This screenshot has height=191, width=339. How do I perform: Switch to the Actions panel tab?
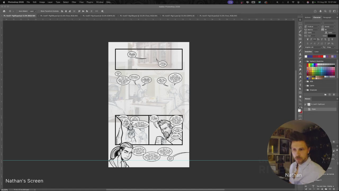point(307,18)
